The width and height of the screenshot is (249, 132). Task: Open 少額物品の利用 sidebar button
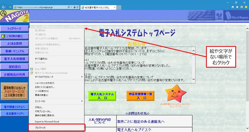click(14, 75)
